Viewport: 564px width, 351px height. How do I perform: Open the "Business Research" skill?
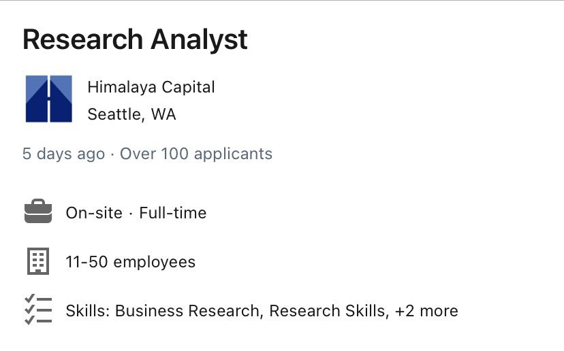(188, 311)
